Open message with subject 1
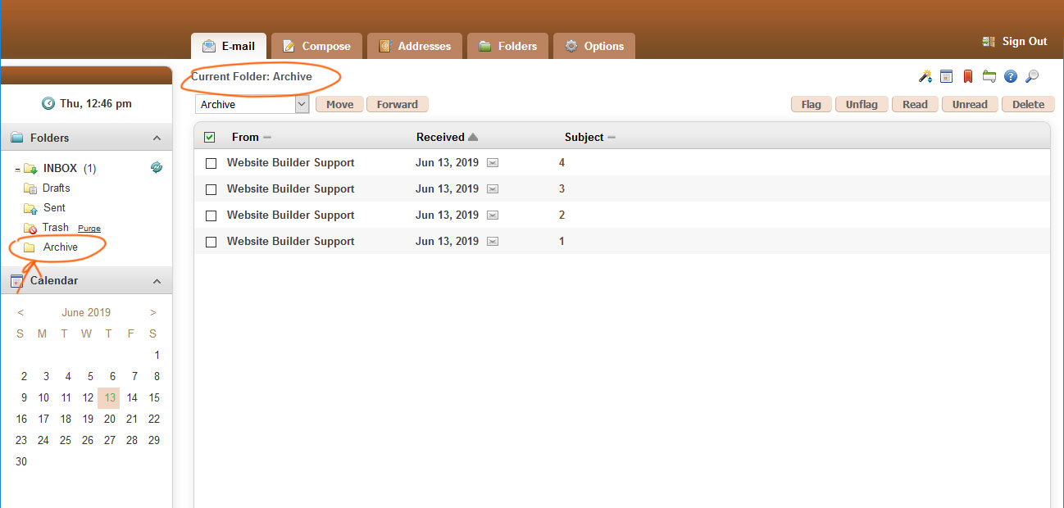 [562, 242]
